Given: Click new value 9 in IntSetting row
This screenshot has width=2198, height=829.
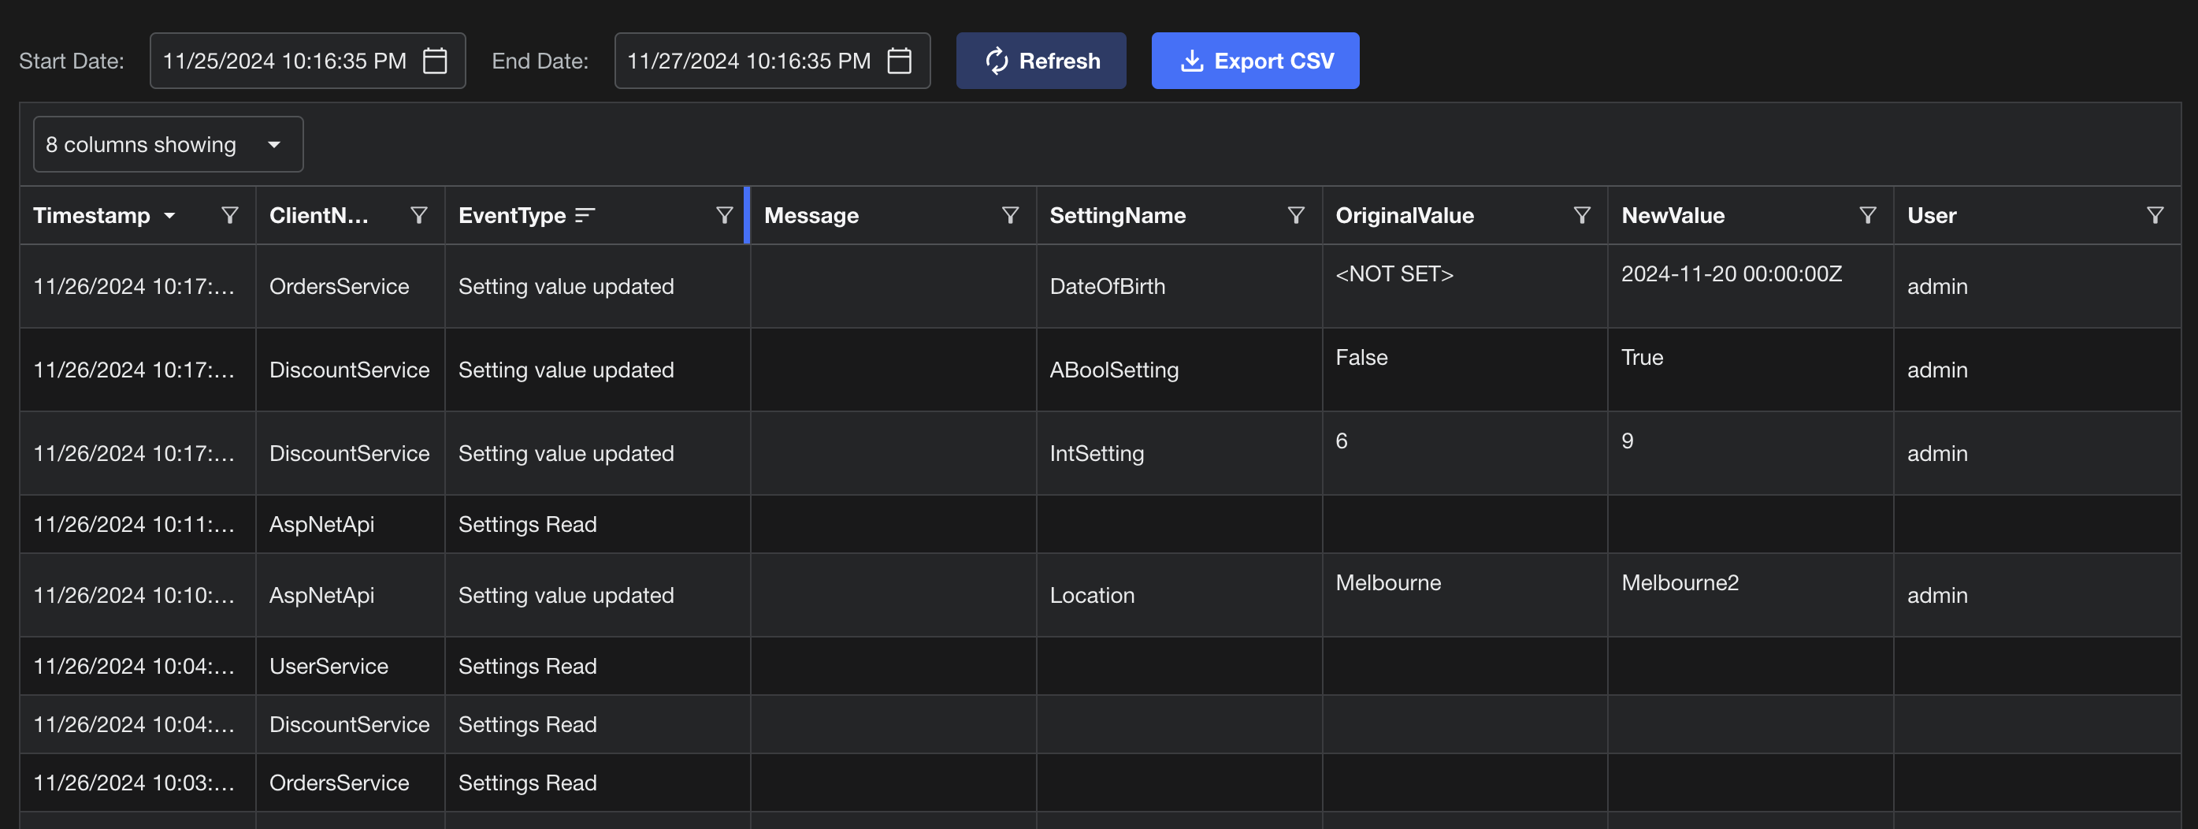Looking at the screenshot, I should [x=1627, y=441].
